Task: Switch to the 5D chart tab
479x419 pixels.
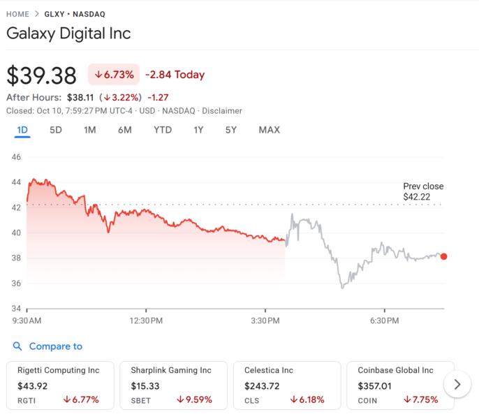Action: click(56, 130)
